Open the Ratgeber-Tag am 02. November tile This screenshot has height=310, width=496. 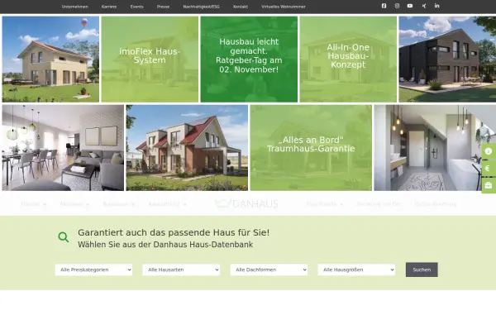tap(249, 60)
